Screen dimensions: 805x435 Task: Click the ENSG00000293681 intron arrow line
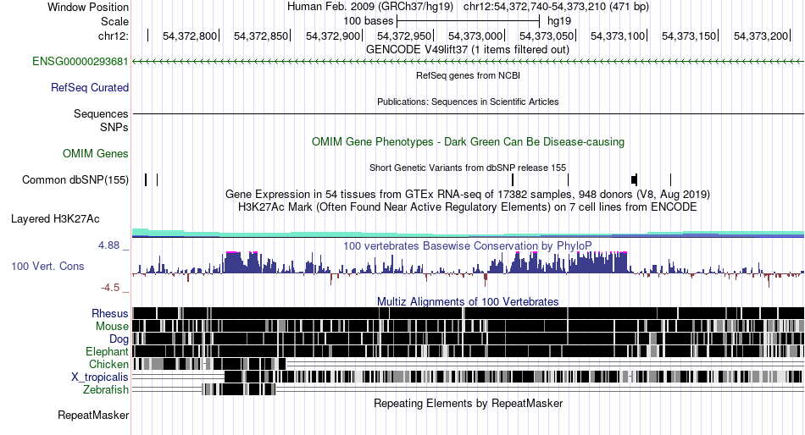click(x=468, y=62)
